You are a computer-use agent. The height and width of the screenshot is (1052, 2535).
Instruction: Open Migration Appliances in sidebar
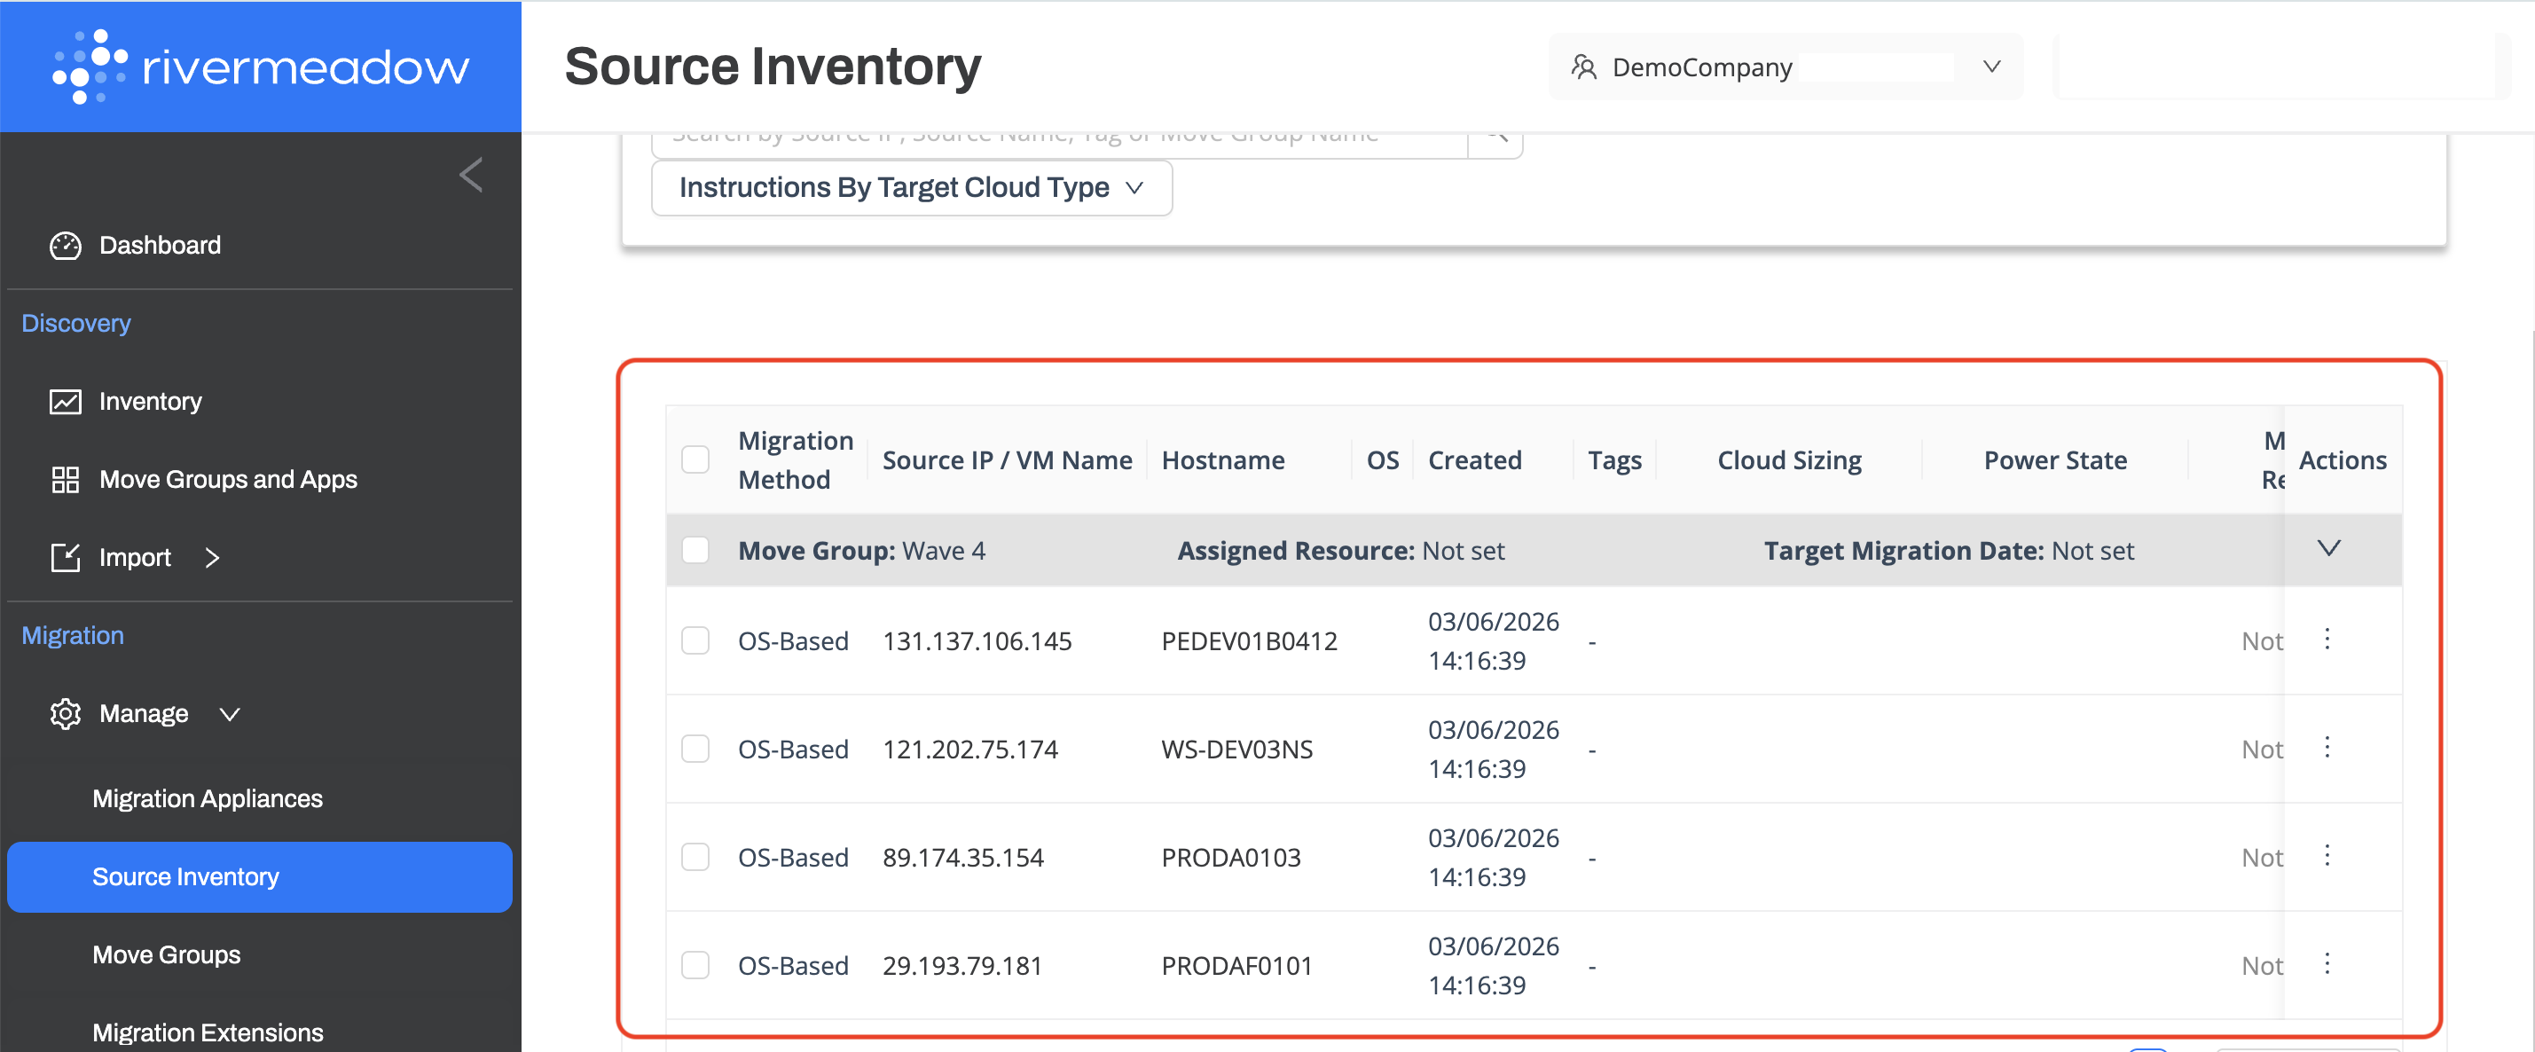(x=208, y=798)
